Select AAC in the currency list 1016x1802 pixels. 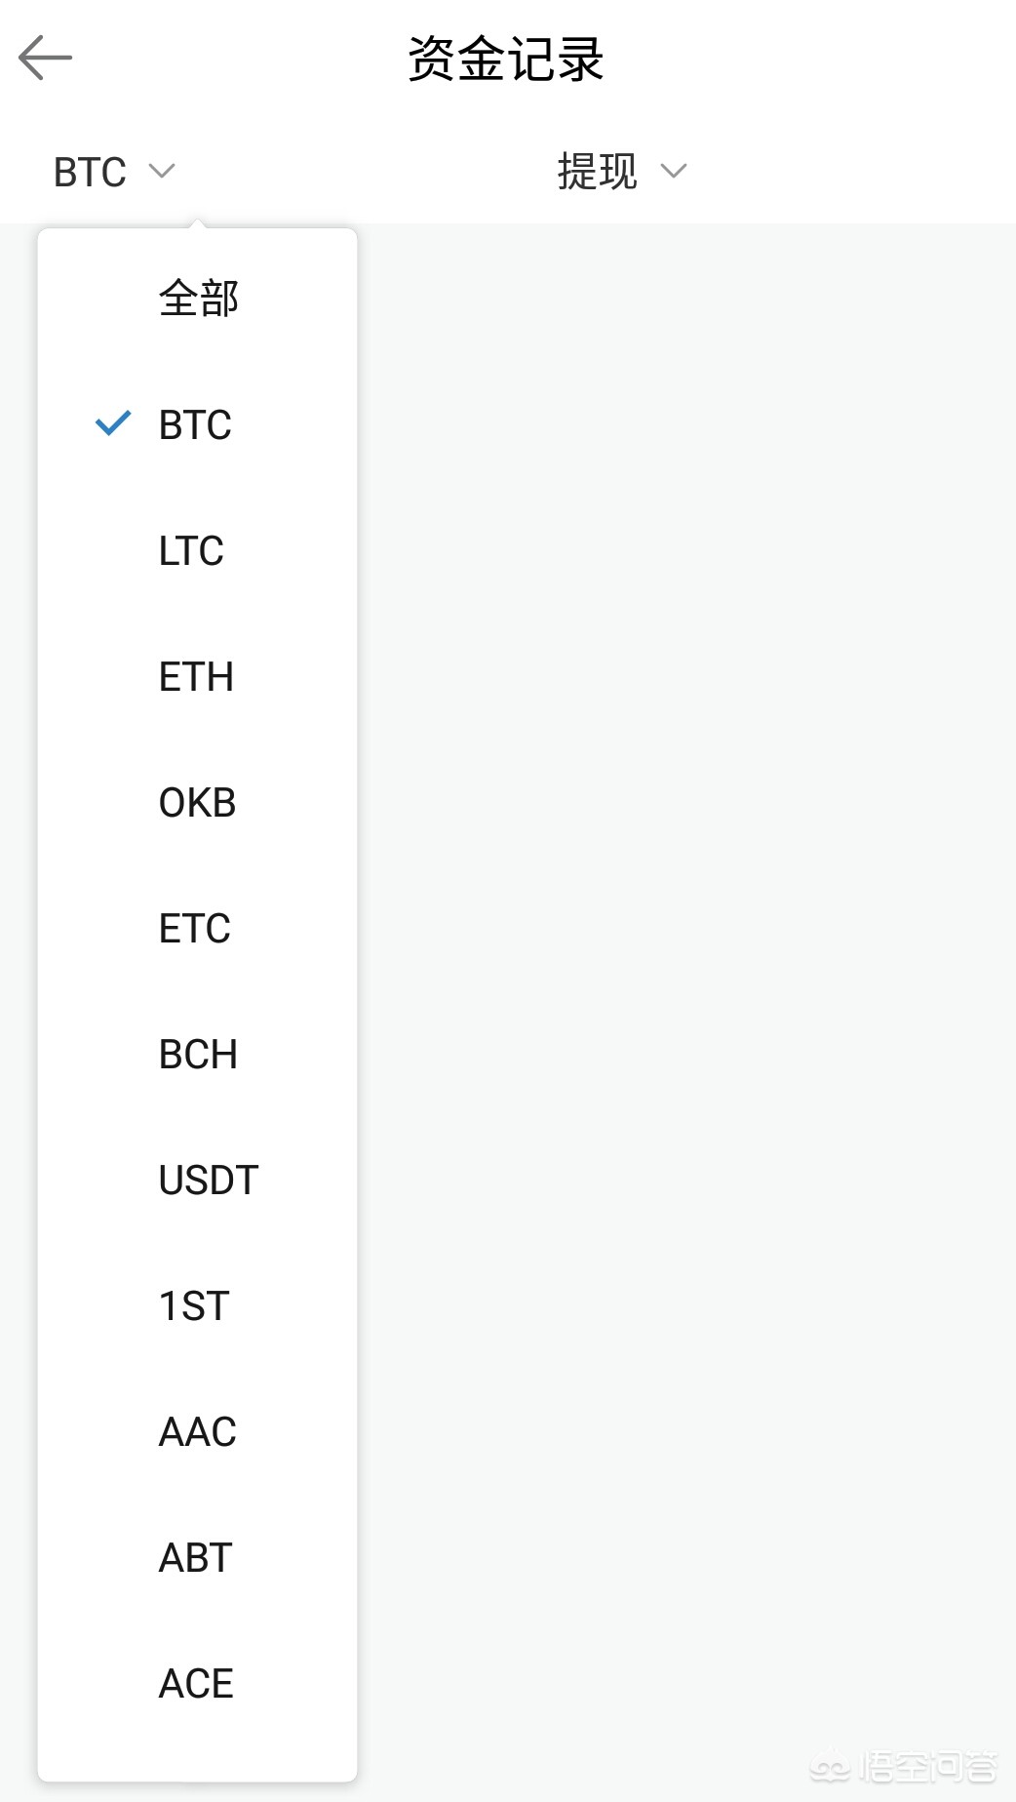point(197,1432)
